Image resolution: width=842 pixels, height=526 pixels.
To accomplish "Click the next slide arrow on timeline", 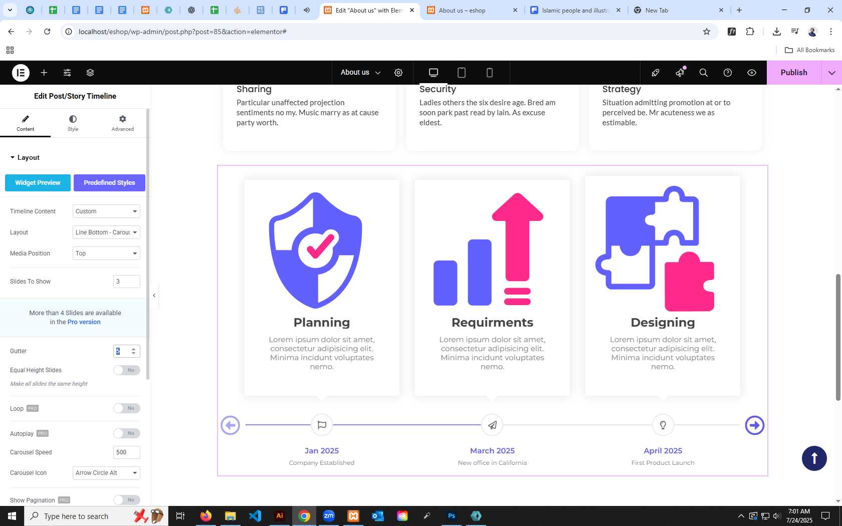I will tap(755, 425).
